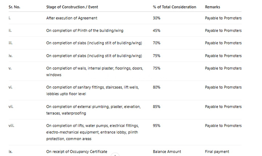262x156 pixels.
Task: Select the Final payment remark
Action: coord(217,152)
